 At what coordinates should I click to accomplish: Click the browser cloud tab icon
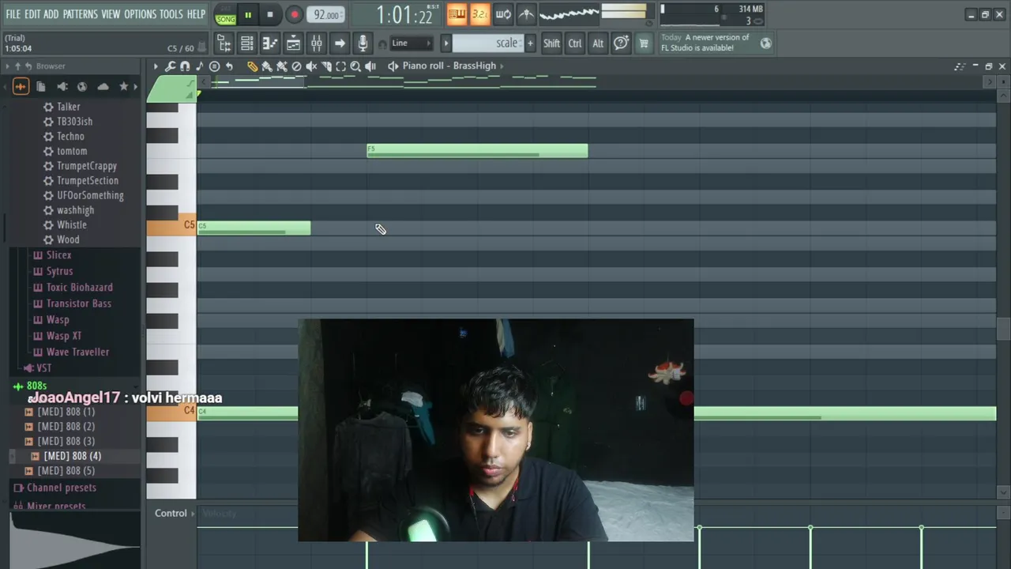tap(103, 86)
